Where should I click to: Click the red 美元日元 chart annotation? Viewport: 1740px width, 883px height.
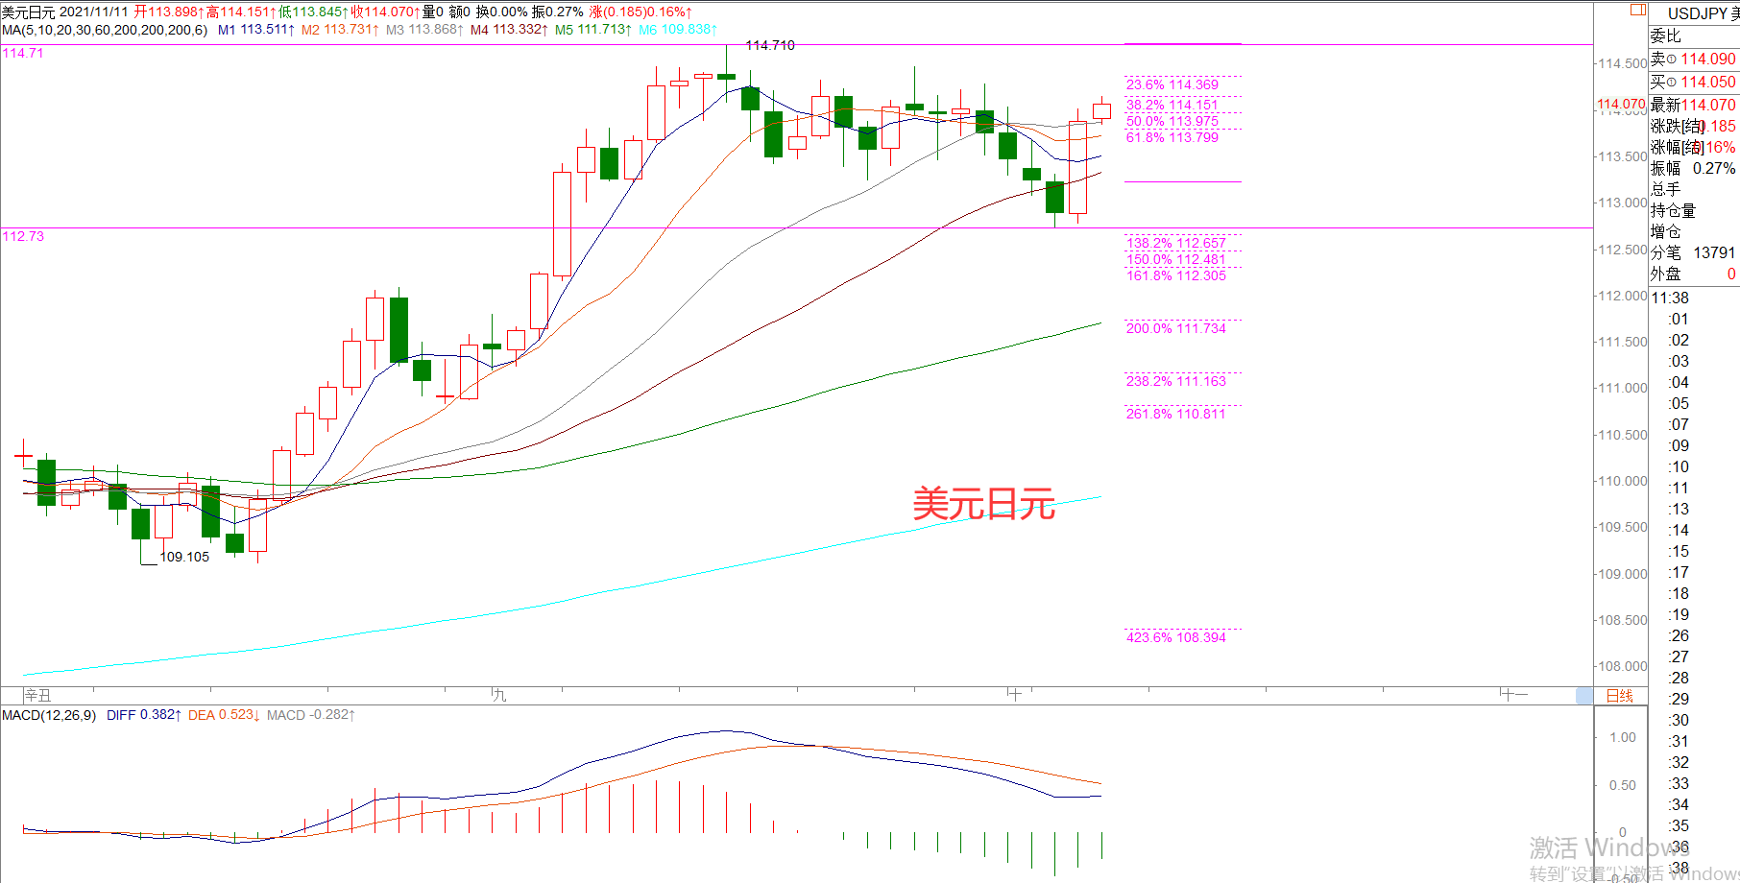coord(983,504)
